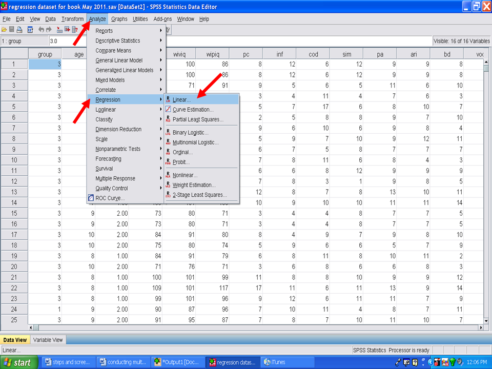Image resolution: width=492 pixels, height=369 pixels.
Task: Expand the Descriptive Statistics submenu
Action: coord(117,41)
